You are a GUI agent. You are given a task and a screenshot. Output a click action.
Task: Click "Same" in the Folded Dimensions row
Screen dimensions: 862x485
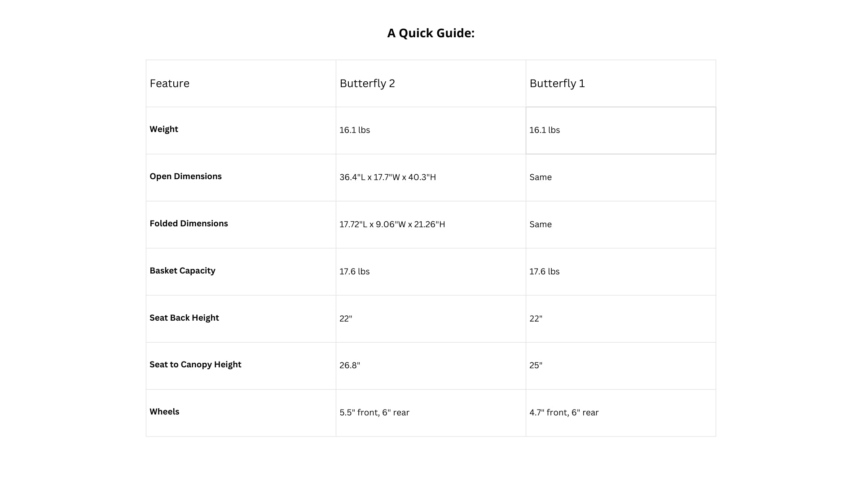pos(540,225)
